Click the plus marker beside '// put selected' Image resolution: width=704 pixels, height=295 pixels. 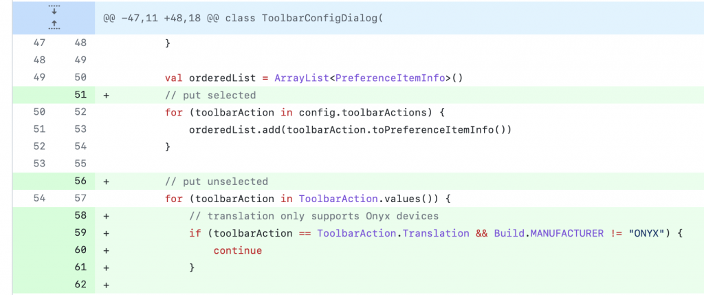(107, 95)
